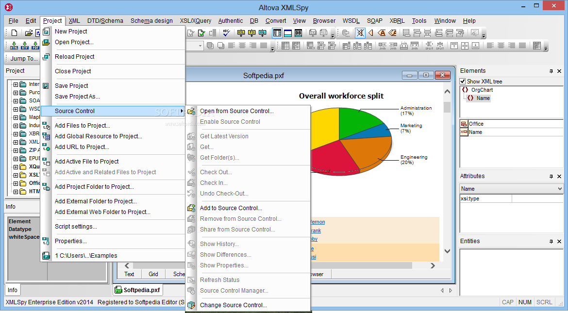This screenshot has height=313, width=568.
Task: Click the first SPLIT cell table icon
Action: pos(429,46)
